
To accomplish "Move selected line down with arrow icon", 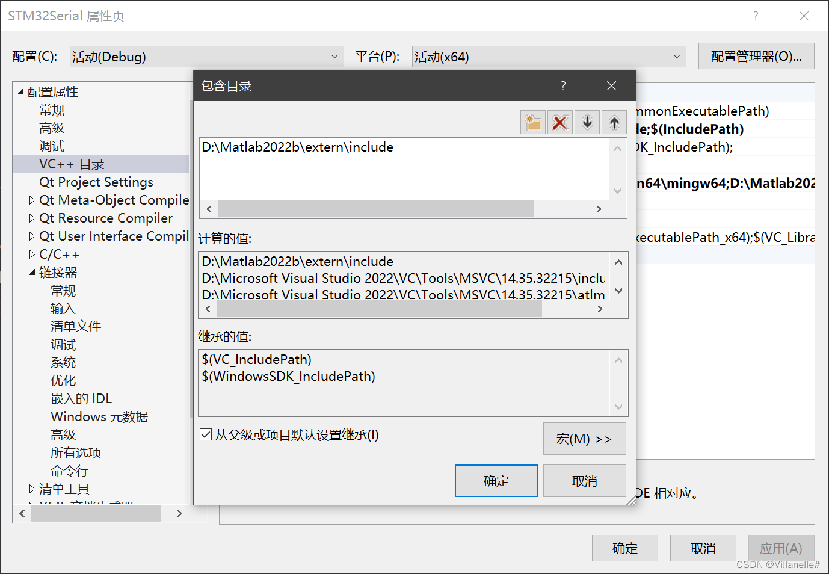I will 587,123.
